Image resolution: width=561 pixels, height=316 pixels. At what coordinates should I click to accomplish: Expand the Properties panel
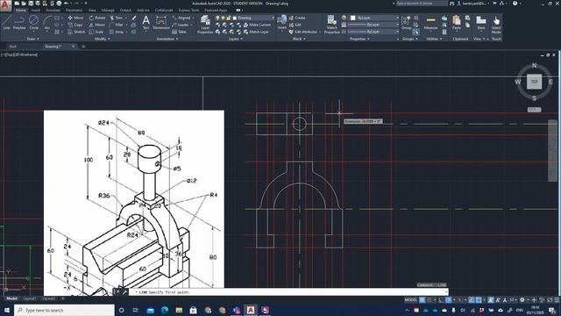(359, 39)
